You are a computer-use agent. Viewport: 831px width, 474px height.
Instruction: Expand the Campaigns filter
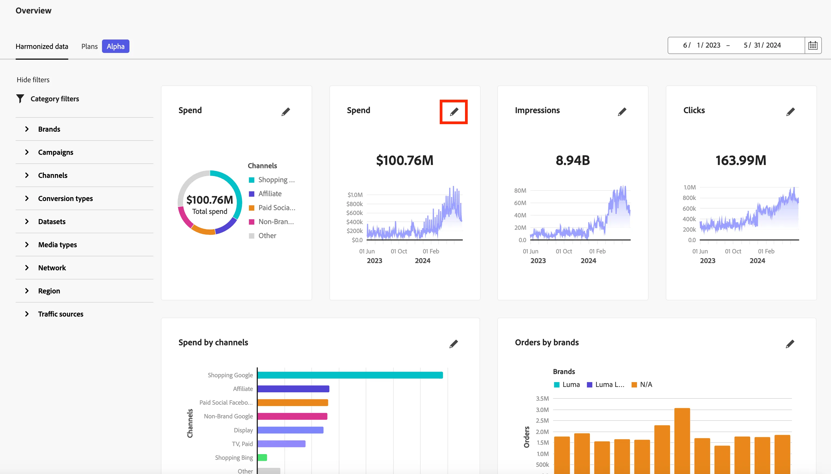point(84,152)
